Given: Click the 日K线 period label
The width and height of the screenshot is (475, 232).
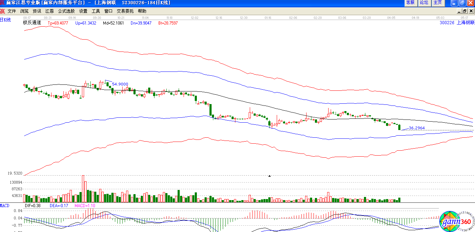Looking at the screenshot, I should coord(6,20).
